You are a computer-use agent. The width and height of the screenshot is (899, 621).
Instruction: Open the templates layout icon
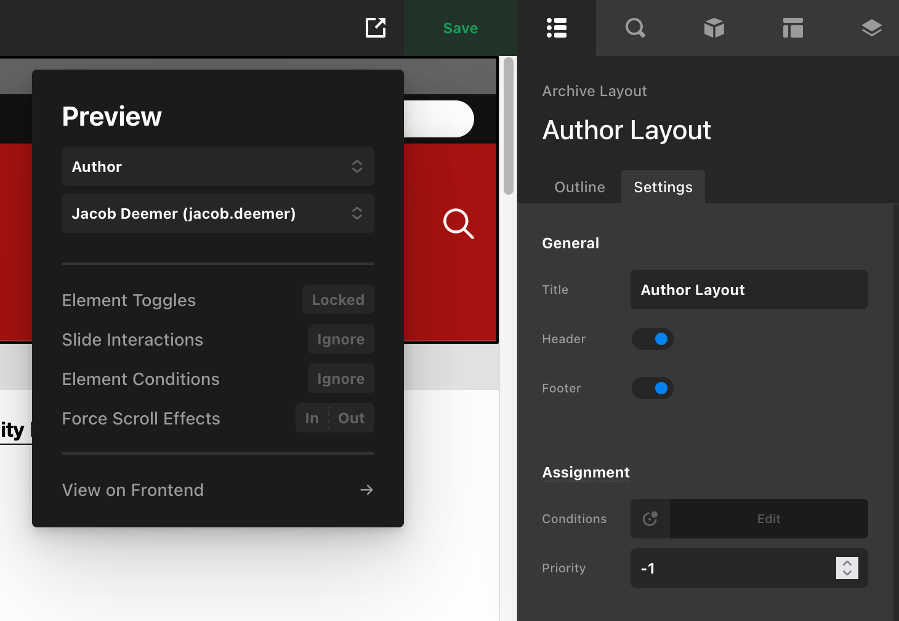pos(792,28)
